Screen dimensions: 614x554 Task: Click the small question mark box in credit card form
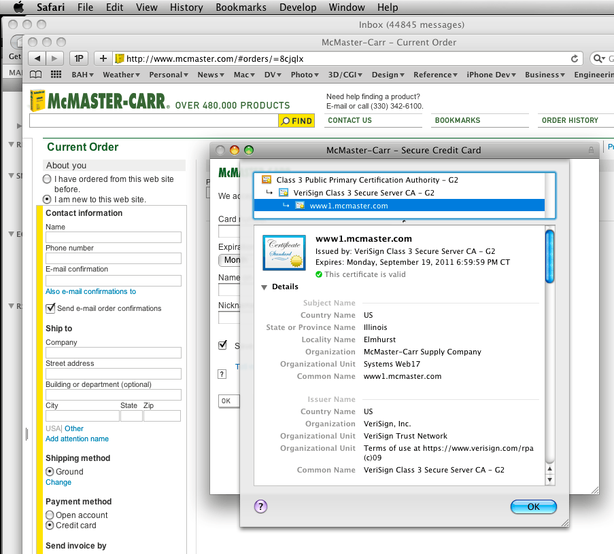click(222, 374)
